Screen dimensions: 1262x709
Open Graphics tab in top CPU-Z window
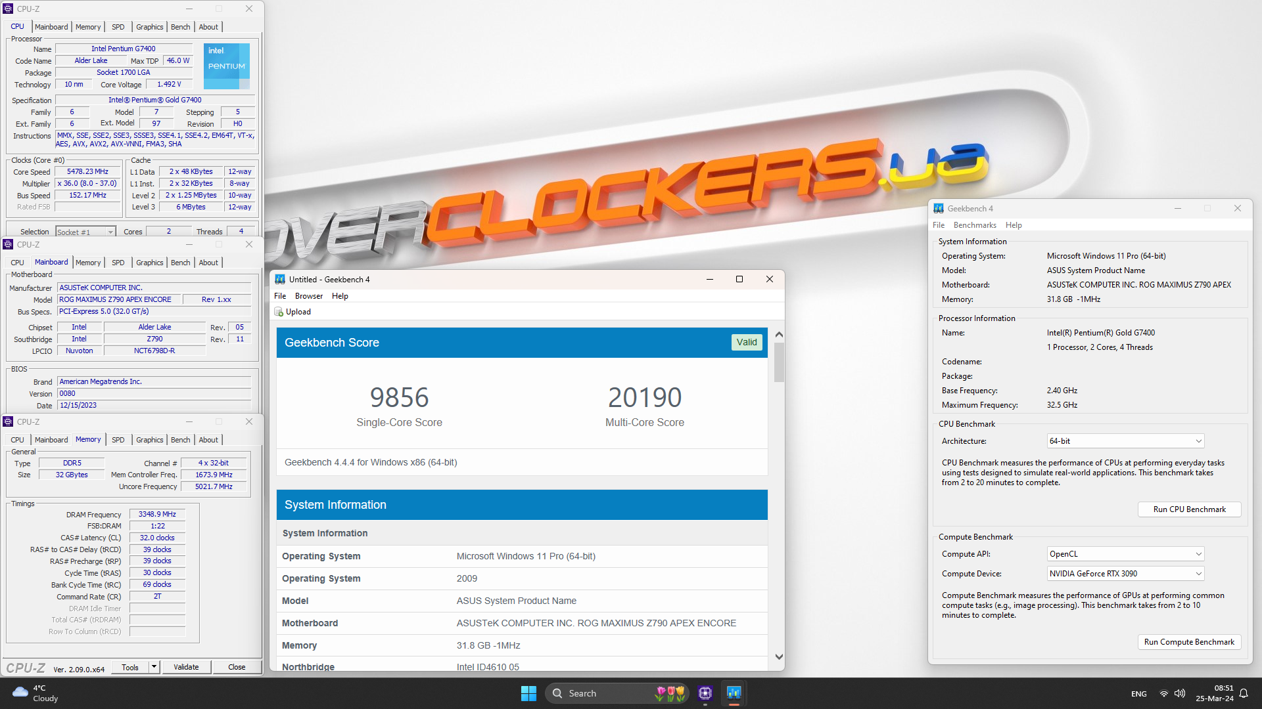150,27
